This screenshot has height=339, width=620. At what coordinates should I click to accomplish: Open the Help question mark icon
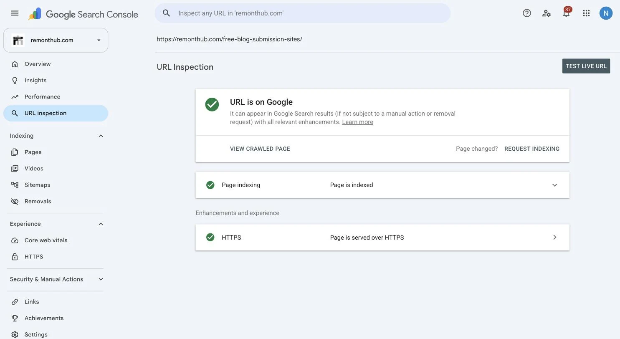pyautogui.click(x=527, y=13)
